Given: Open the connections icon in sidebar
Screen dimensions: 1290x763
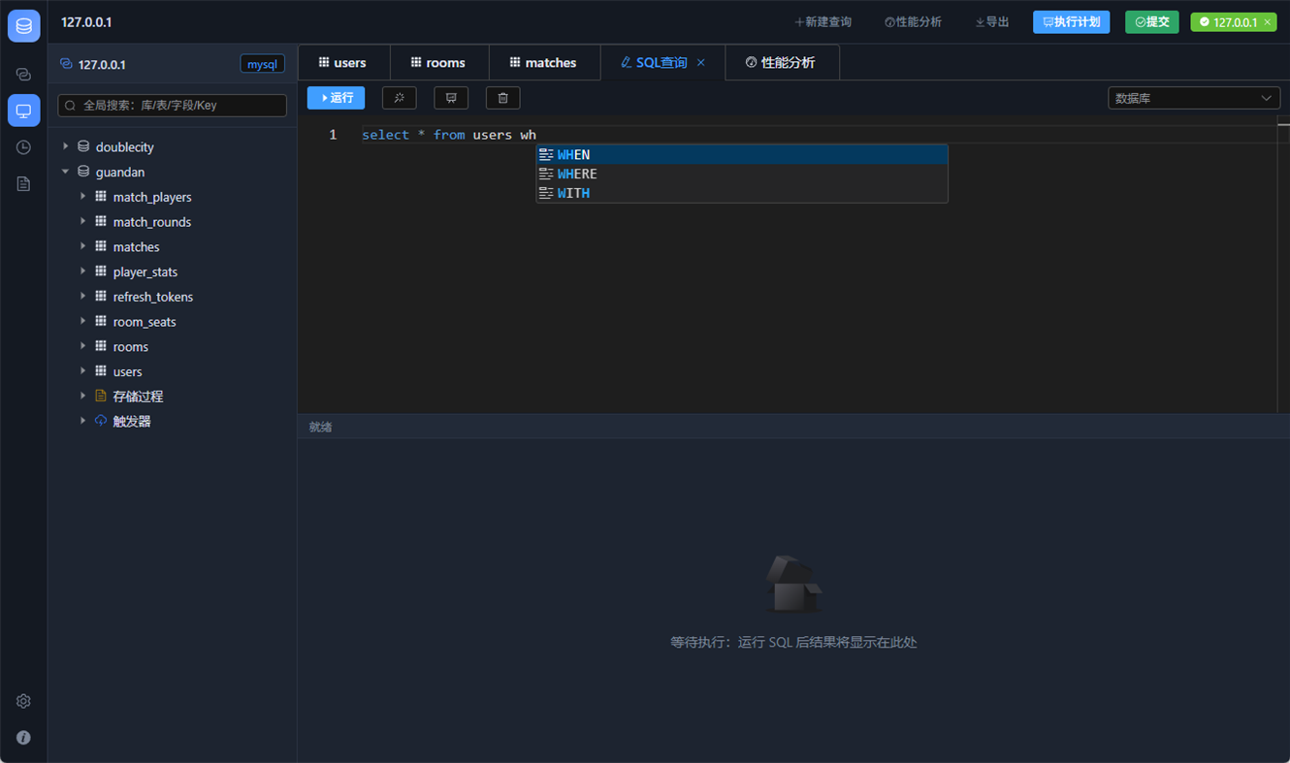Looking at the screenshot, I should click(x=23, y=75).
